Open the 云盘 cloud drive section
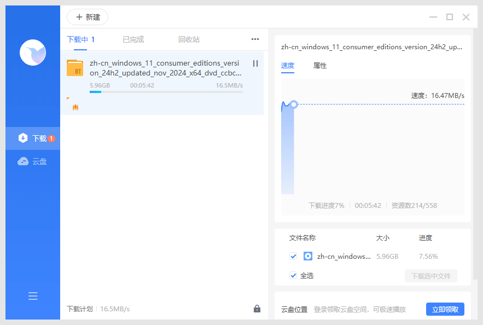The height and width of the screenshot is (325, 483). tap(33, 161)
